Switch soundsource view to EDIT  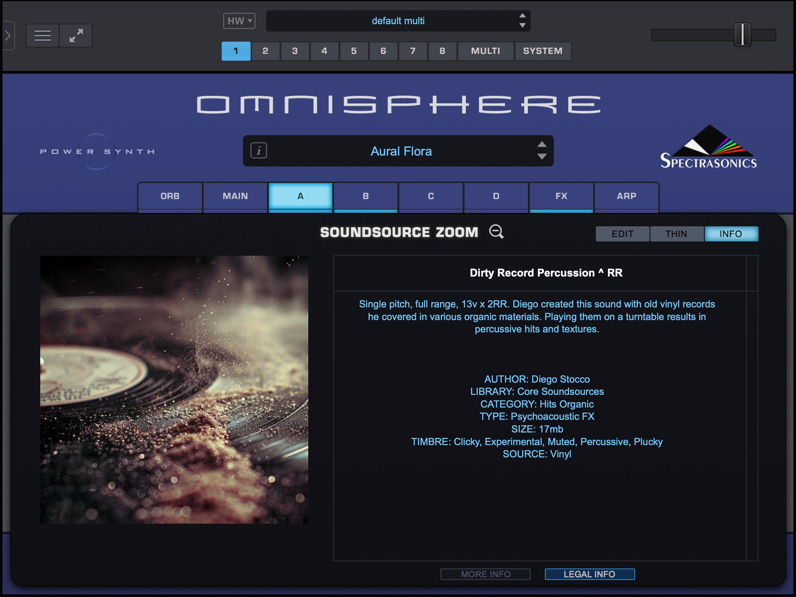pyautogui.click(x=622, y=234)
